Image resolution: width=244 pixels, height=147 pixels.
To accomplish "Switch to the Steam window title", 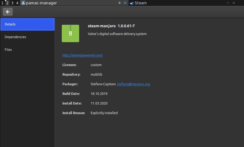I will point(141,3).
